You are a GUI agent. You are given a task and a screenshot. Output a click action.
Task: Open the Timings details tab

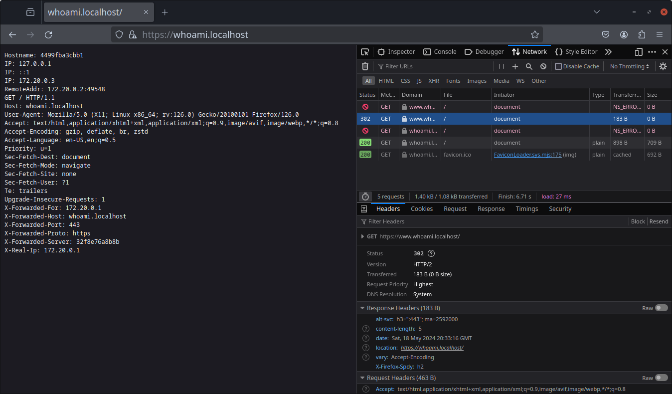[527, 209]
